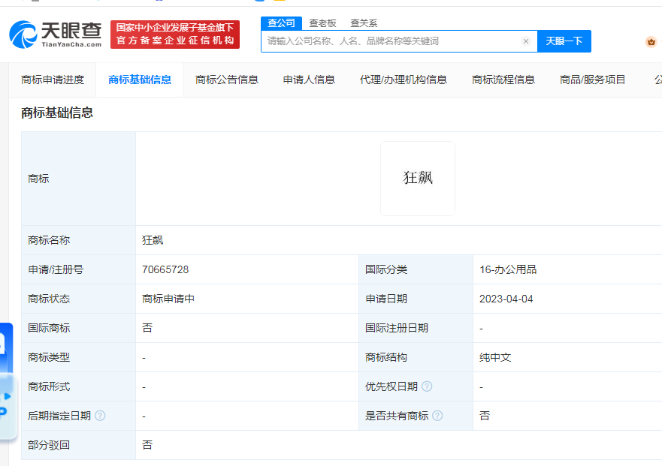The width and height of the screenshot is (662, 466).
Task: Switch to the 查老板 tab
Action: [322, 23]
